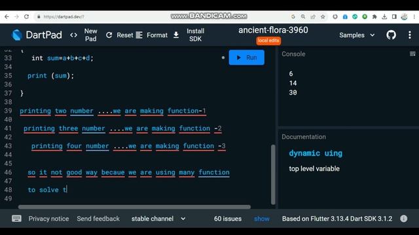Screen dimensions: 419x235
Task: Run the Dart code
Action: 246,57
